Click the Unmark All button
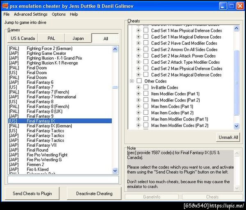Image resolution: width=246 pixels, height=210 pixels. [x=228, y=137]
